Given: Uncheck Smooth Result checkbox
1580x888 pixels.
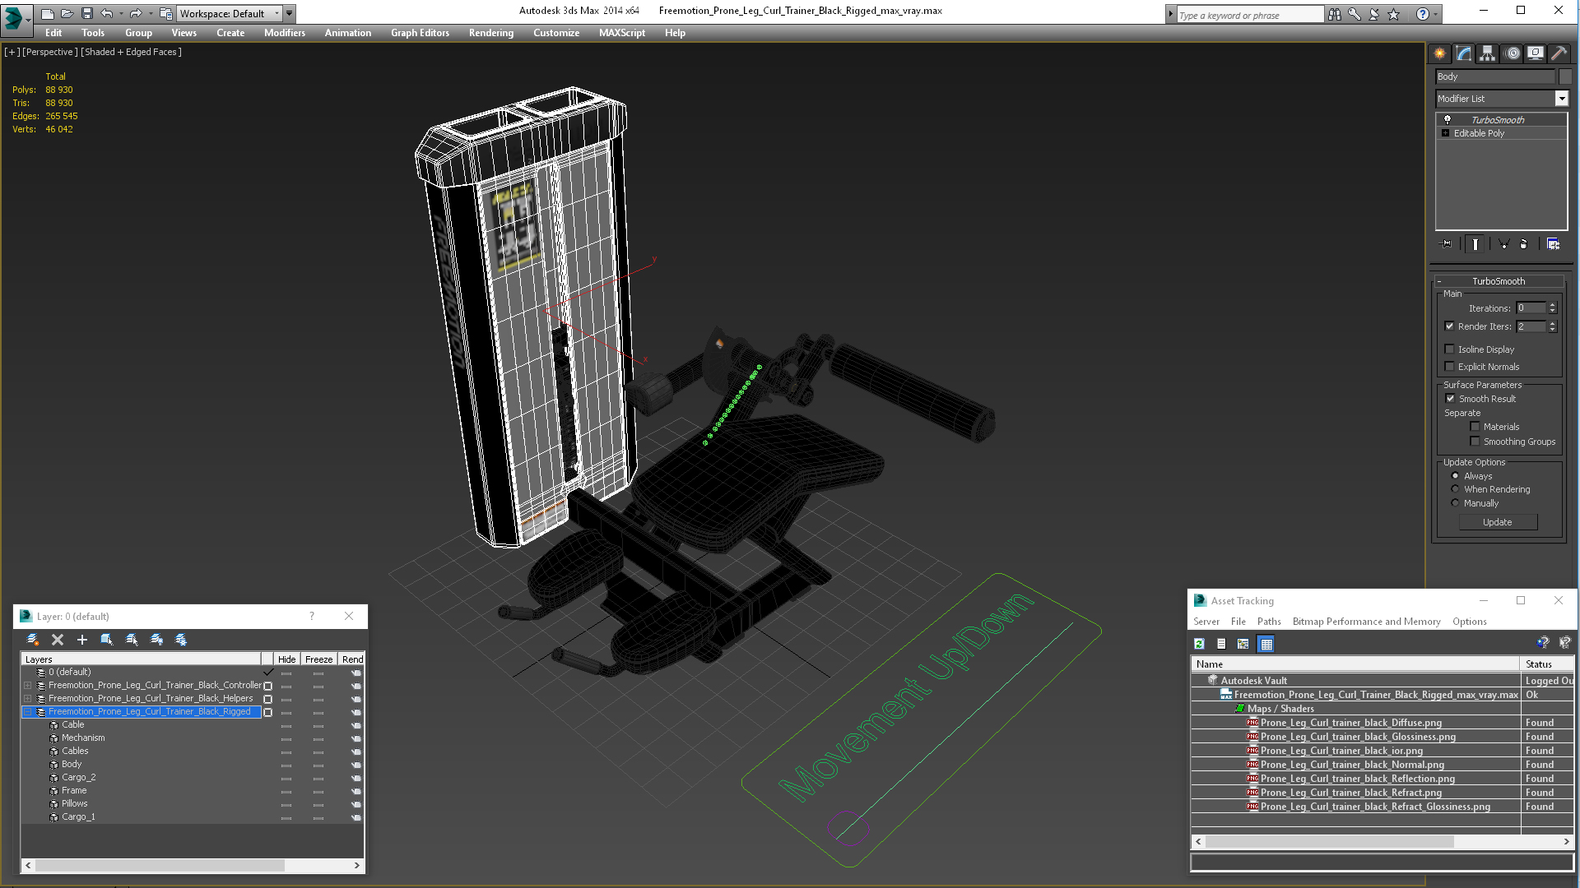Looking at the screenshot, I should coord(1450,399).
